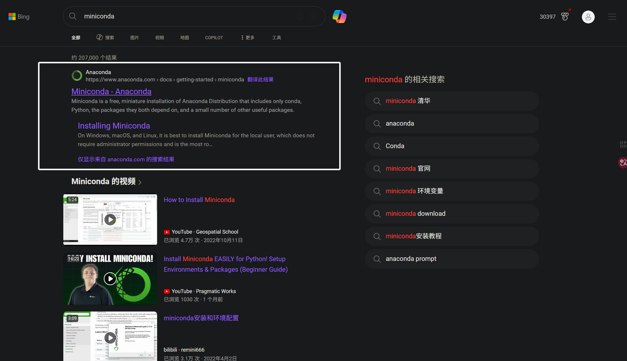
Task: Click the 翻译此结果 link
Action: pyautogui.click(x=260, y=80)
